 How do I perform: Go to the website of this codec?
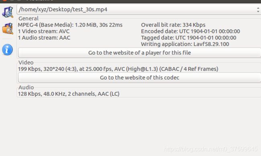click(139, 78)
